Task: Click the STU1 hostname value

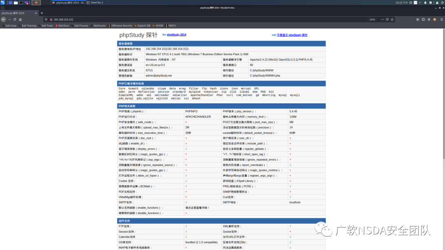Action: pos(149,70)
